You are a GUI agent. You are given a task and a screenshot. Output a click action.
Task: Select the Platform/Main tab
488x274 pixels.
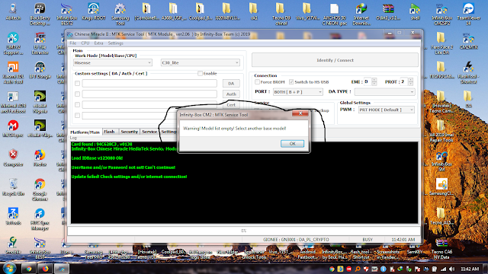[85, 132]
